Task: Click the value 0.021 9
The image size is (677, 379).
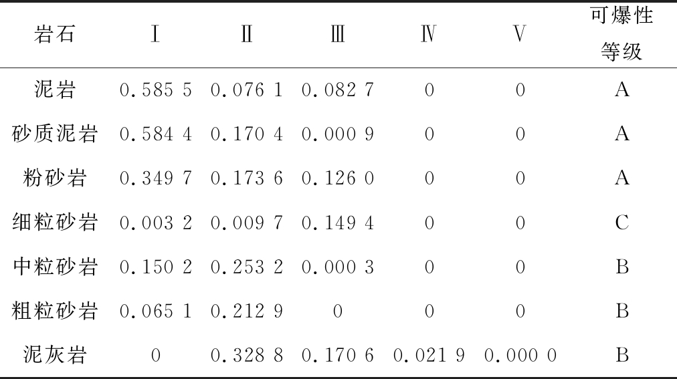Action: (429, 355)
